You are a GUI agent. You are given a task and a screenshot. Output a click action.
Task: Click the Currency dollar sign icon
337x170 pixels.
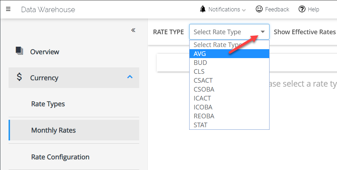(x=19, y=77)
